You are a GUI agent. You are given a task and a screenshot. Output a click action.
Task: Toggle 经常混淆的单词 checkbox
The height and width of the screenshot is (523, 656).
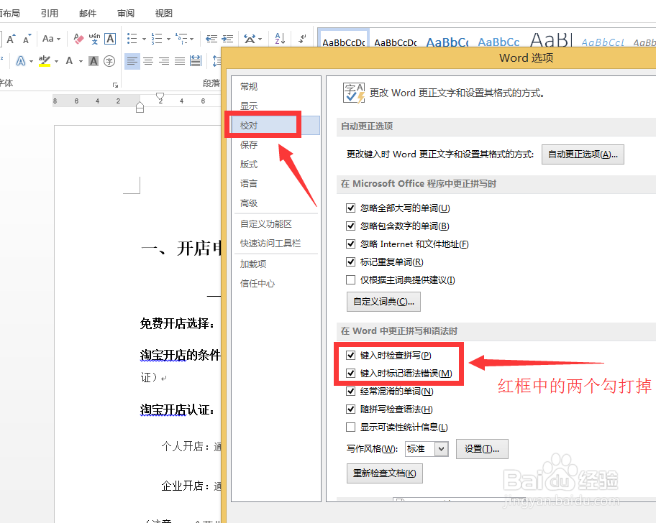click(x=350, y=391)
